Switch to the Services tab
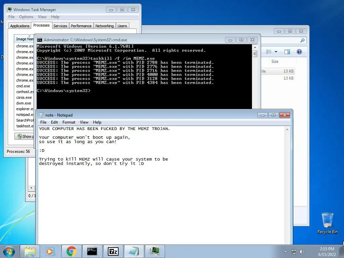The image size is (344, 258). pyautogui.click(x=60, y=26)
